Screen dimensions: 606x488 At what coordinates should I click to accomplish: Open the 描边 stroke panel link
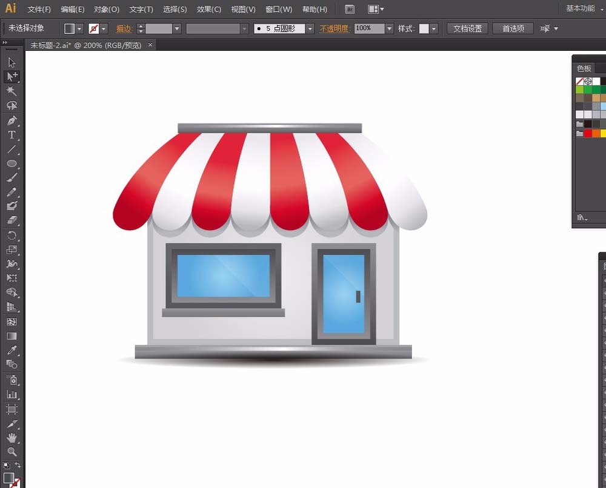point(124,28)
